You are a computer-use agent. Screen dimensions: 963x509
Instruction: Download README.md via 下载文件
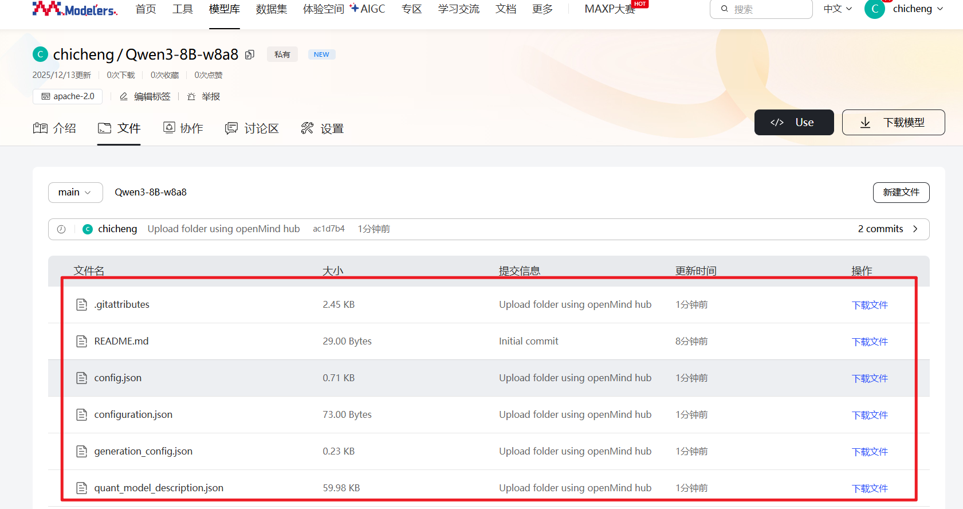pyautogui.click(x=870, y=342)
